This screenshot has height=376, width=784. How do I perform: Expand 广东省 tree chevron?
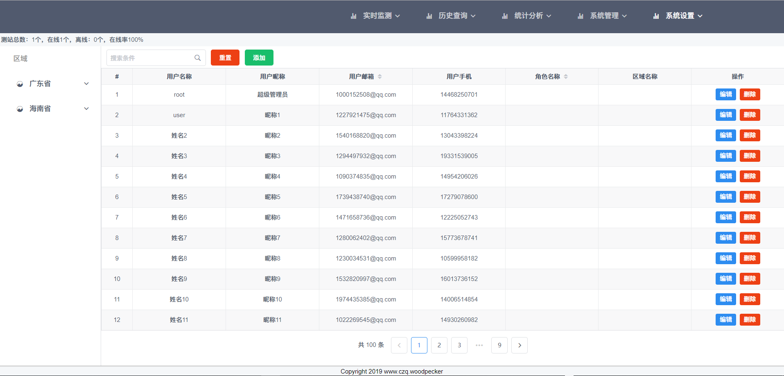click(x=86, y=84)
